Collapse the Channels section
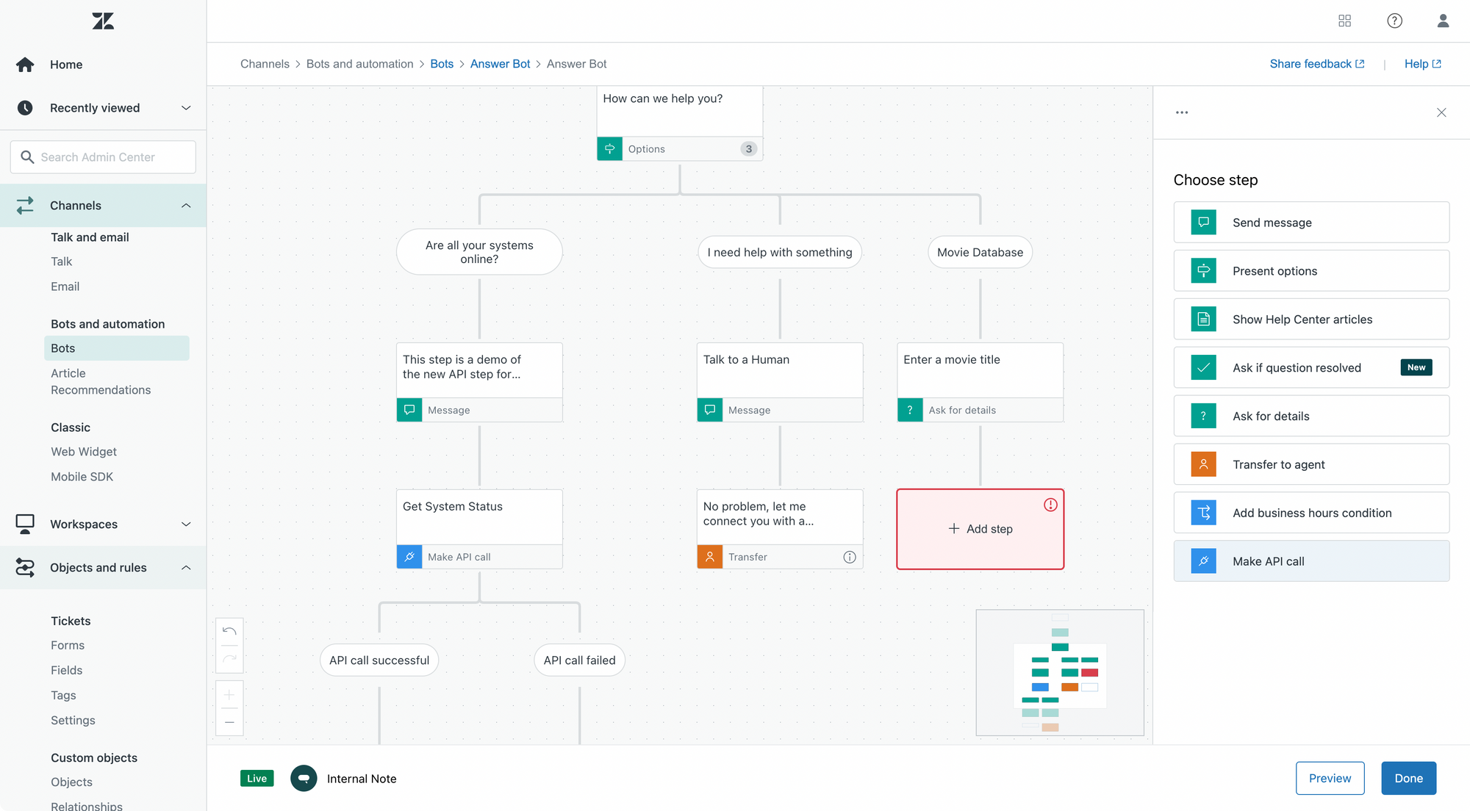Image resolution: width=1470 pixels, height=811 pixels. (186, 206)
